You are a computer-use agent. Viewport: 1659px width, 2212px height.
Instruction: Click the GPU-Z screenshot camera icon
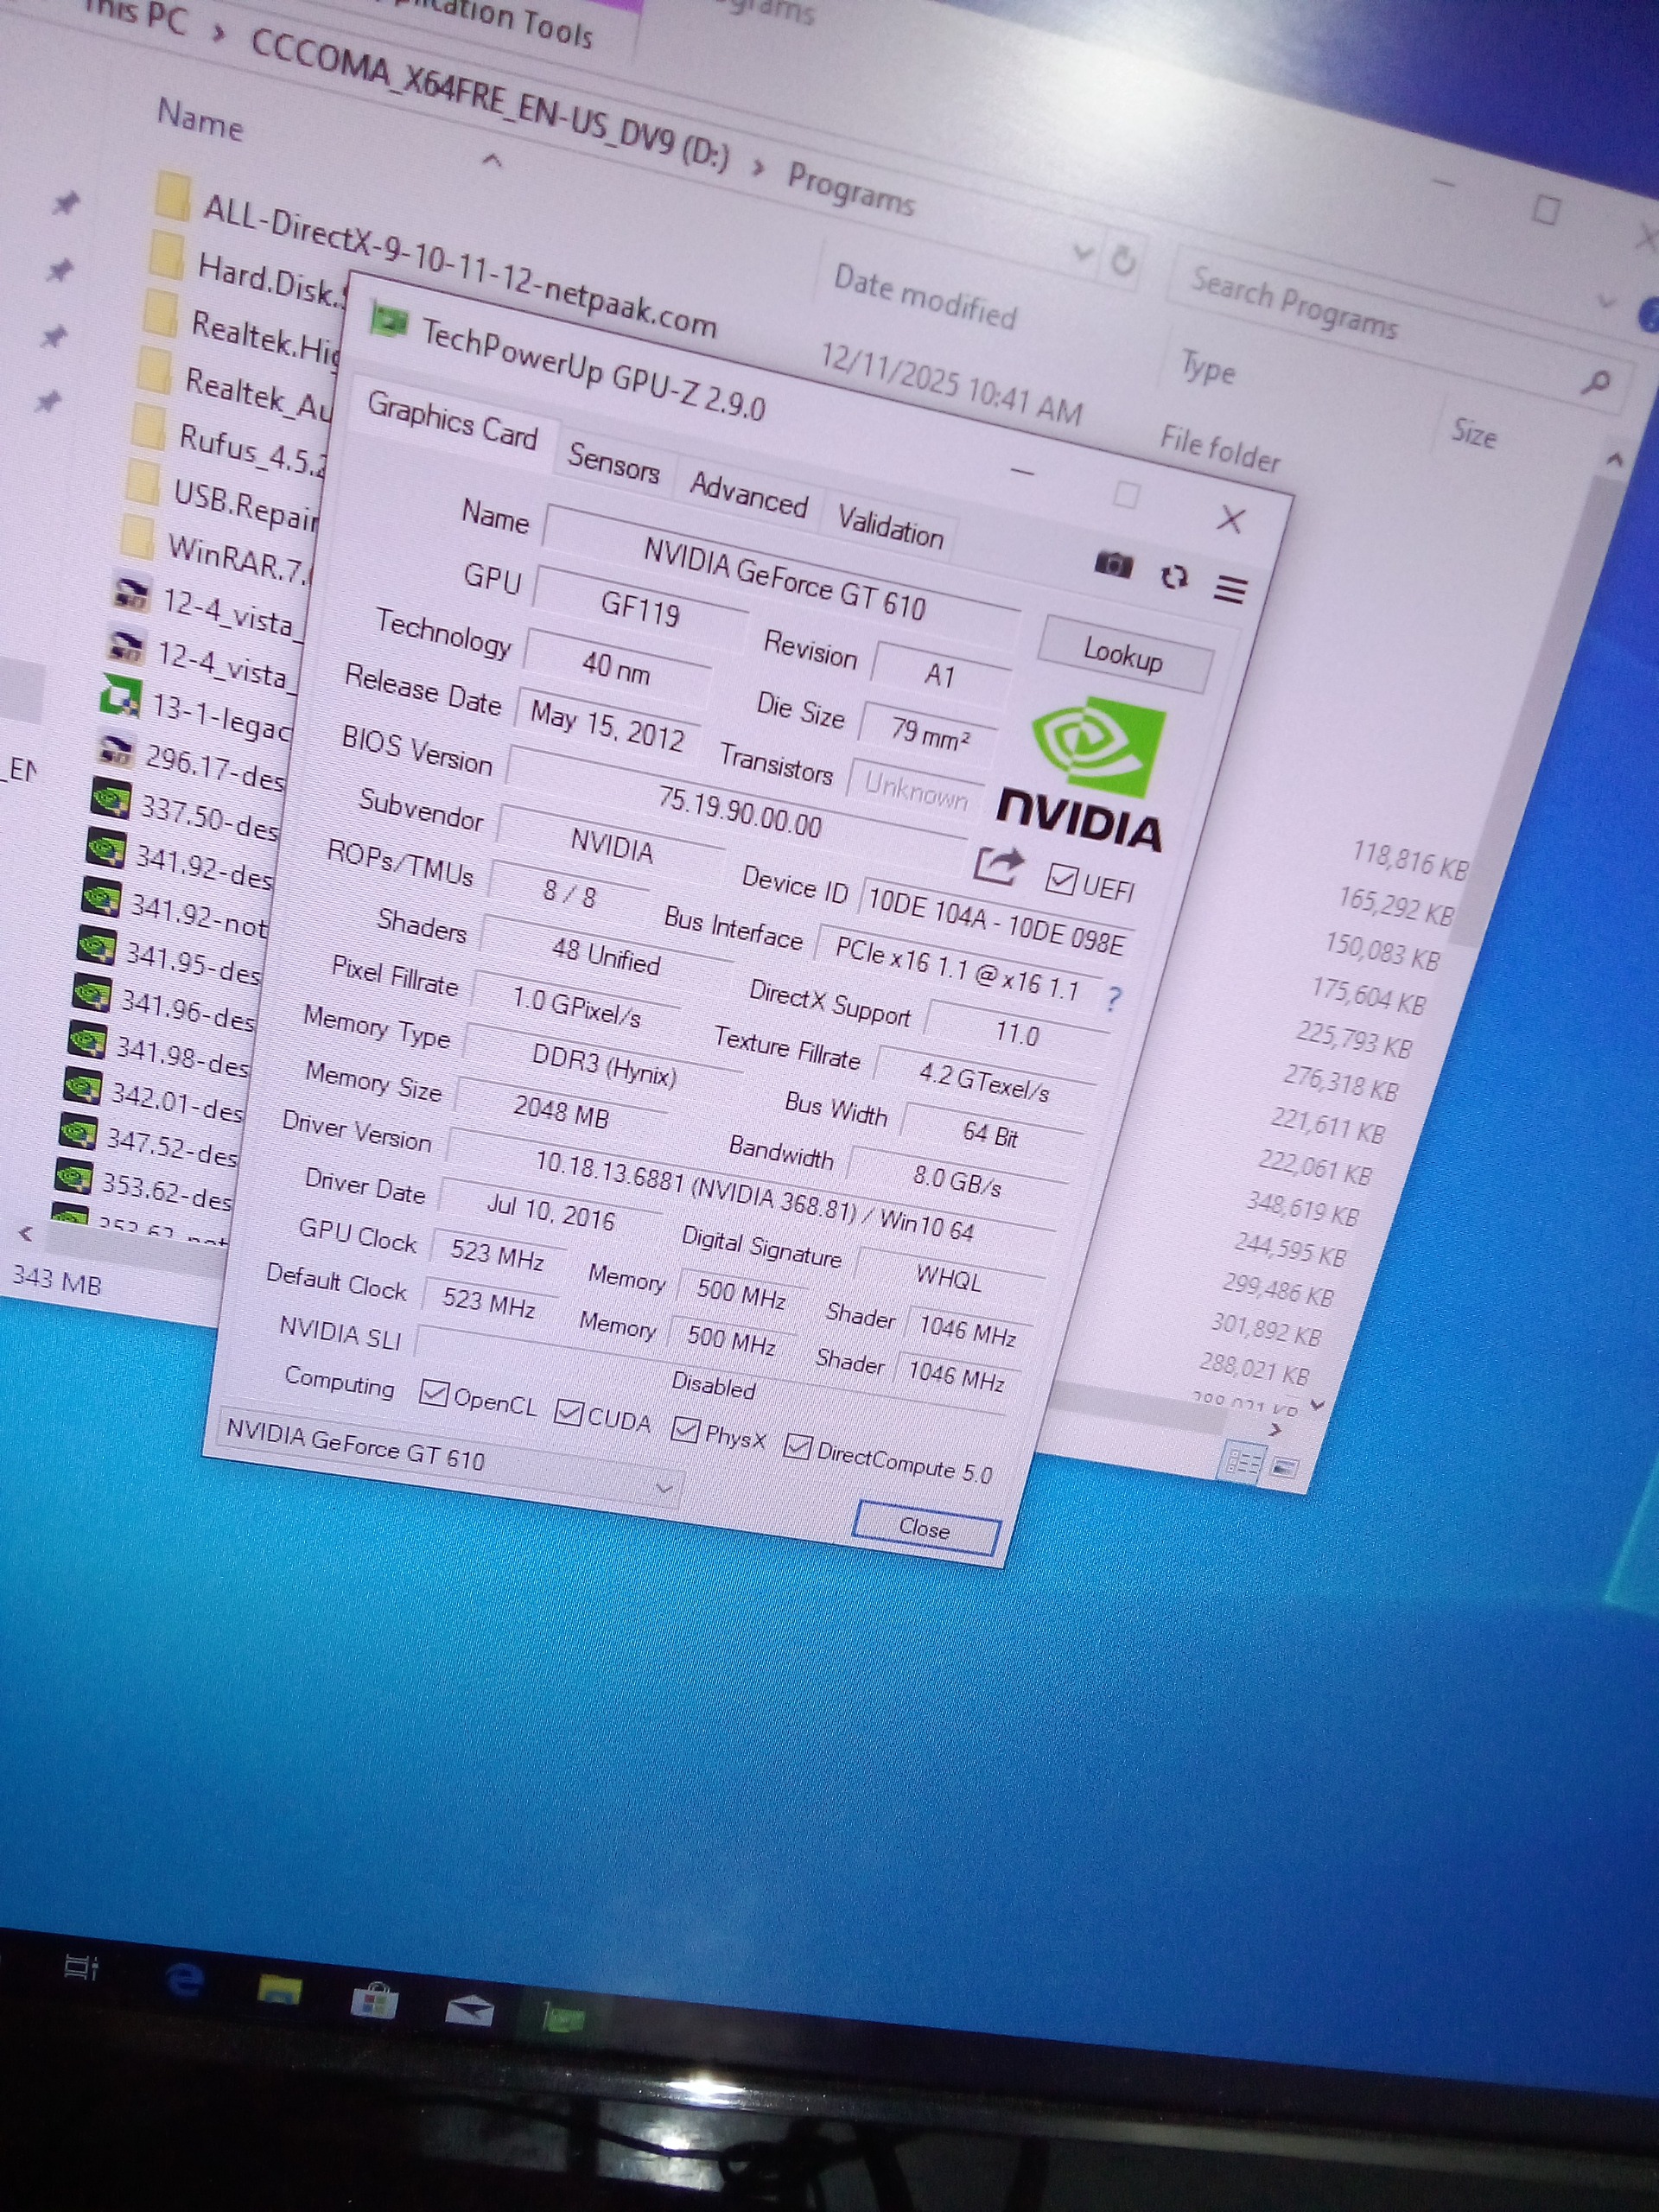[x=1113, y=564]
